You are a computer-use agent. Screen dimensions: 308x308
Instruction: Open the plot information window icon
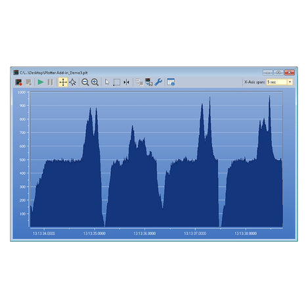pyautogui.click(x=171, y=82)
